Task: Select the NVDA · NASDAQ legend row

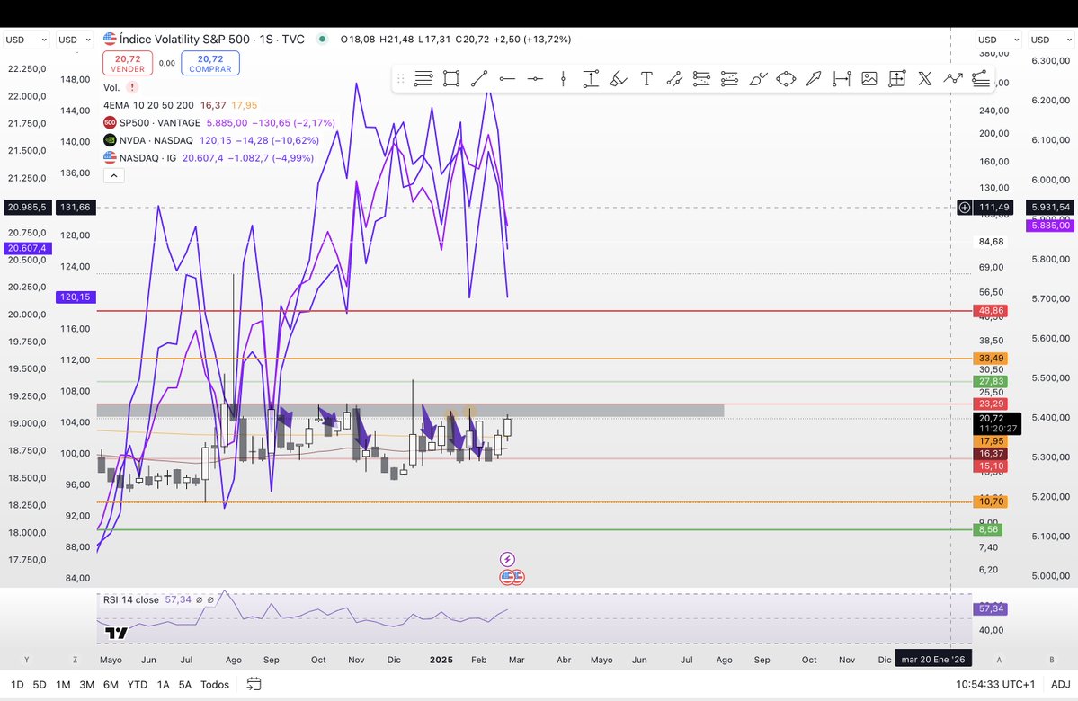Action: click(x=211, y=140)
